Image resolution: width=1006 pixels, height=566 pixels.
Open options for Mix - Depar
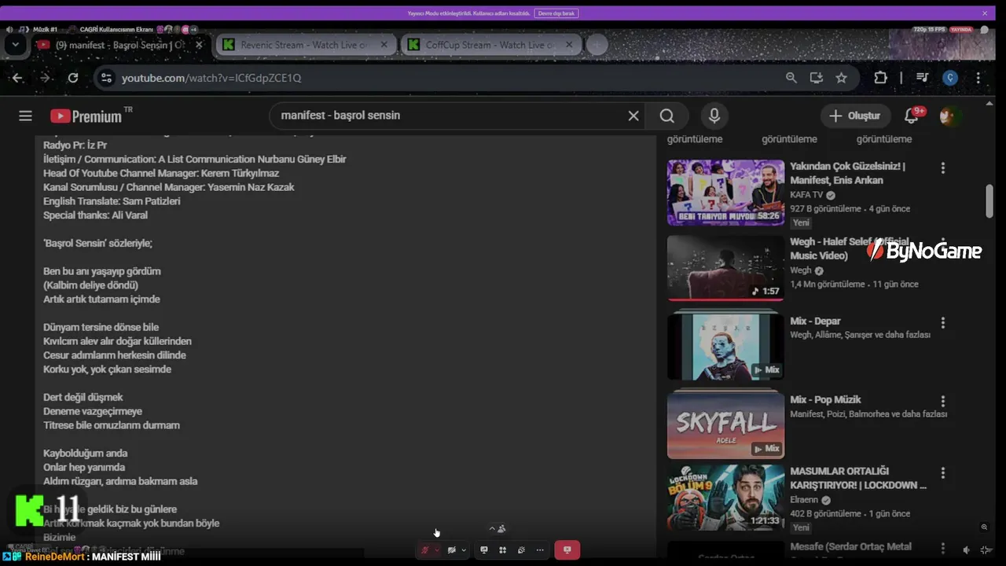point(943,322)
